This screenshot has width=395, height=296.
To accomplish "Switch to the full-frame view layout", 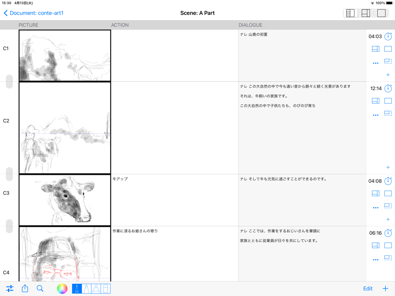I will coord(381,13).
